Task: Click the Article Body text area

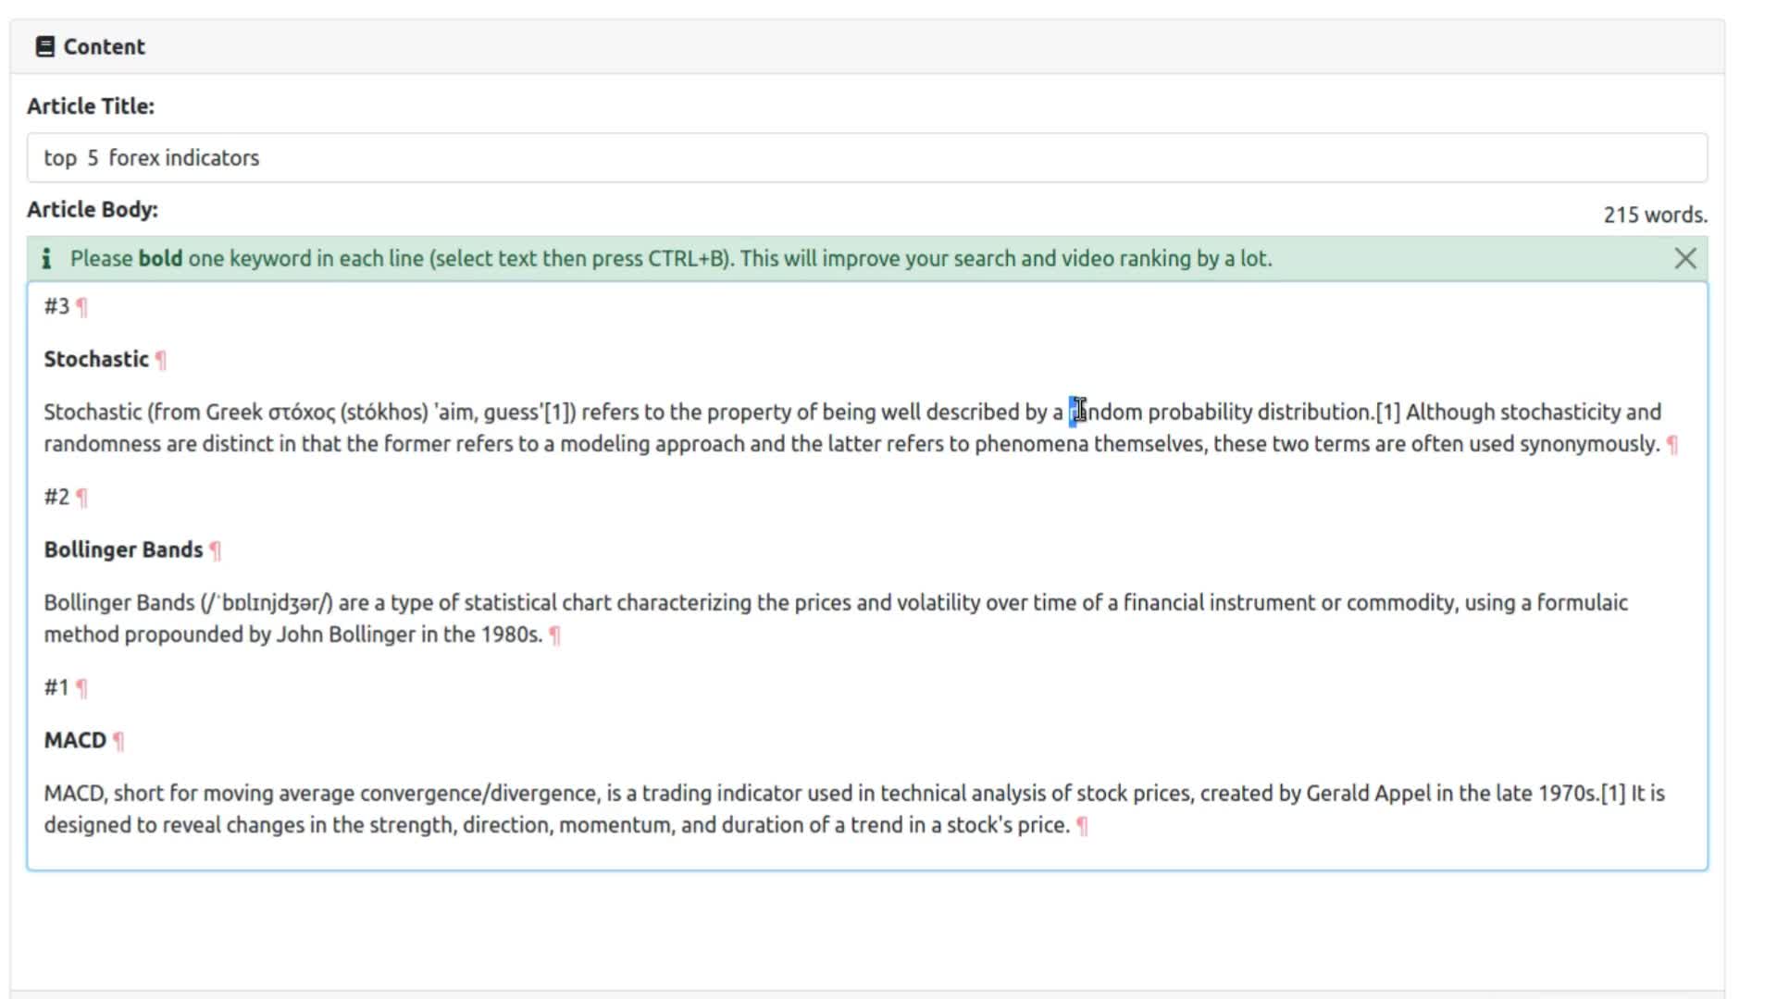Action: [x=868, y=575]
